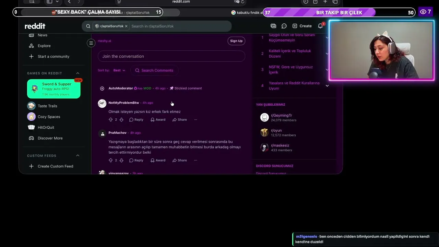Image resolution: width=439 pixels, height=247 pixels.
Task: Open more options on NotMyProblemBtw's comment
Action: [195, 120]
